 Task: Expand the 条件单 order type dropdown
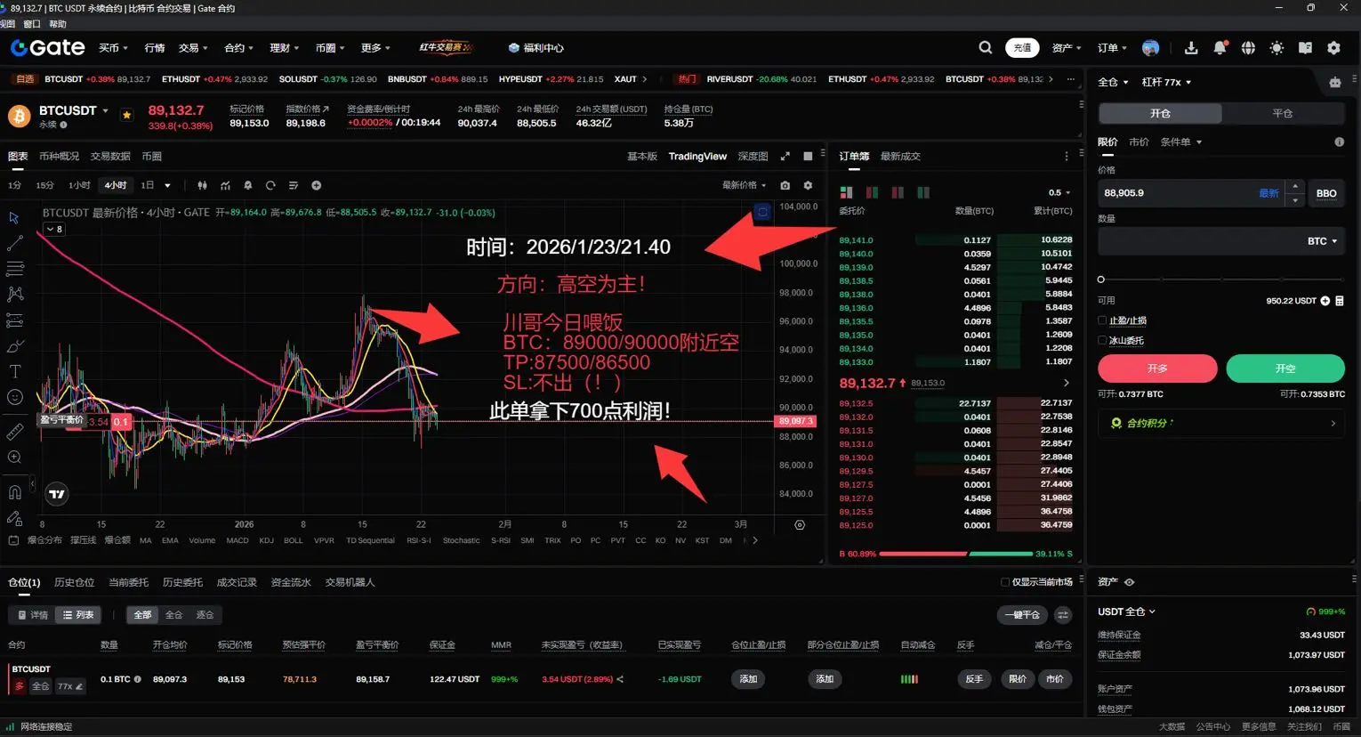[x=1181, y=142]
